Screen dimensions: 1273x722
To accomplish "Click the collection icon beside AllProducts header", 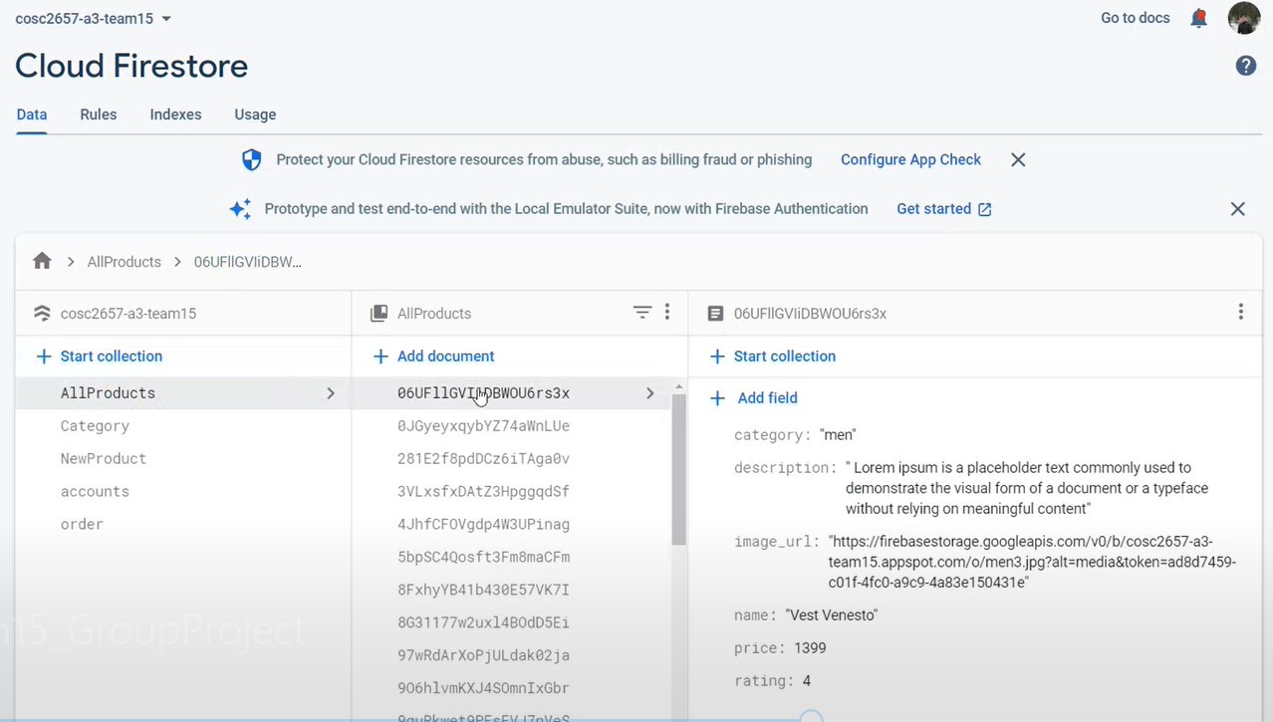I will coord(379,313).
